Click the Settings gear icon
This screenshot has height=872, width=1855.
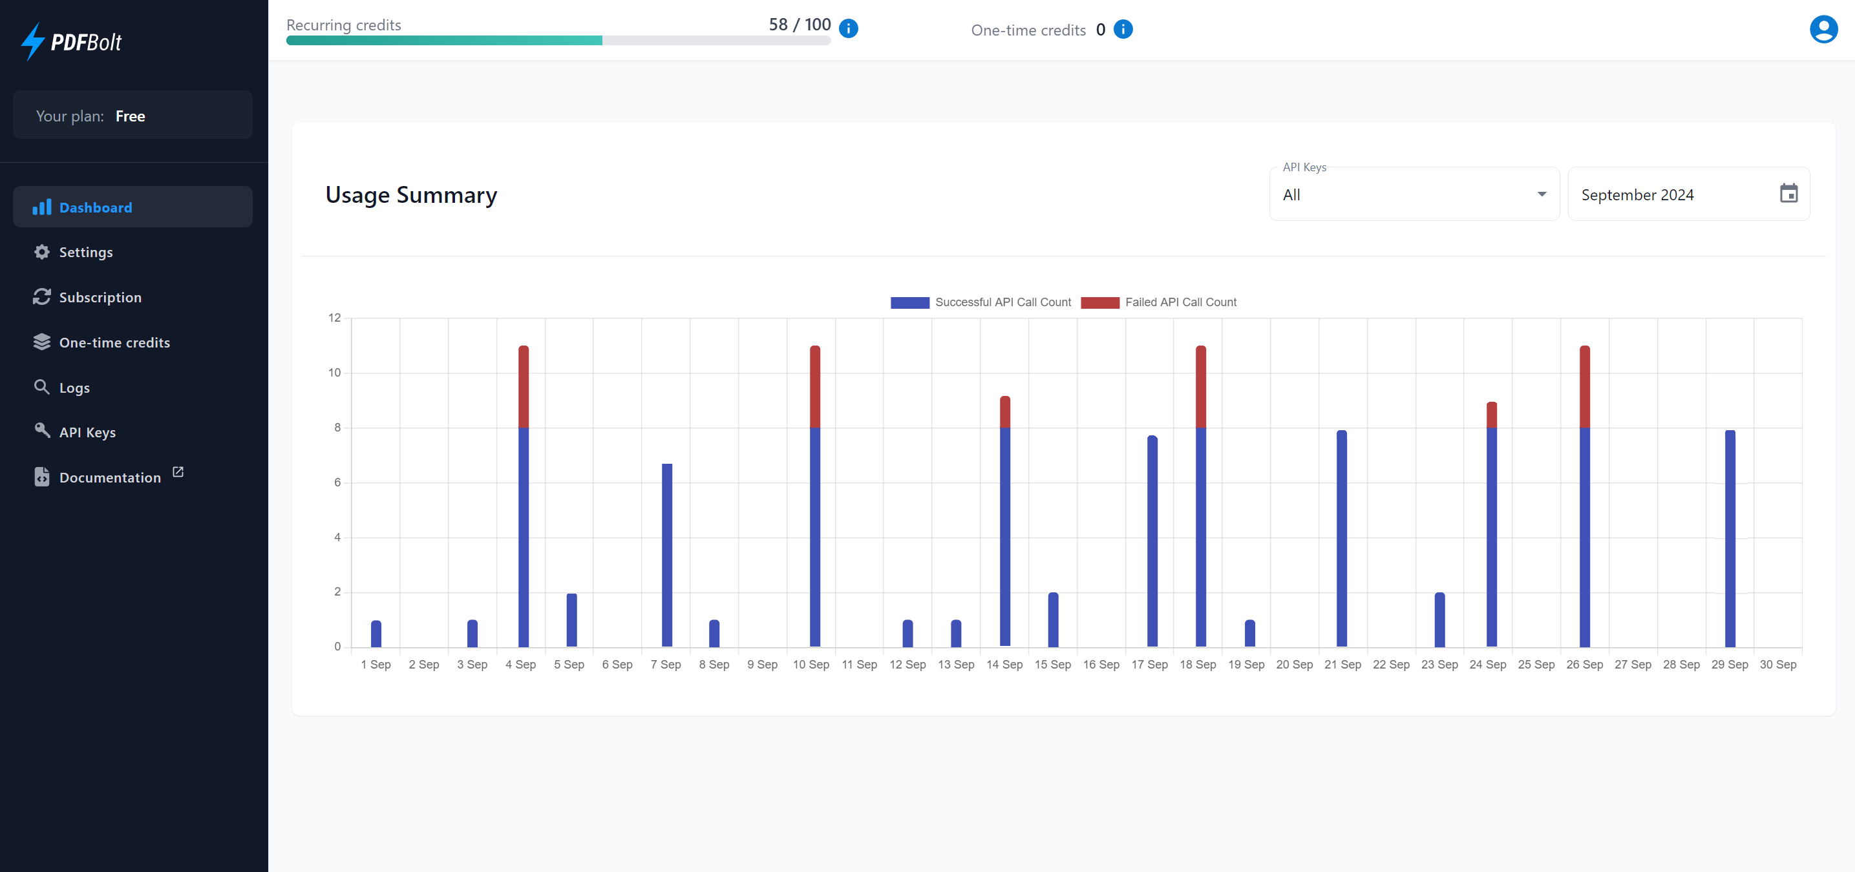tap(42, 252)
